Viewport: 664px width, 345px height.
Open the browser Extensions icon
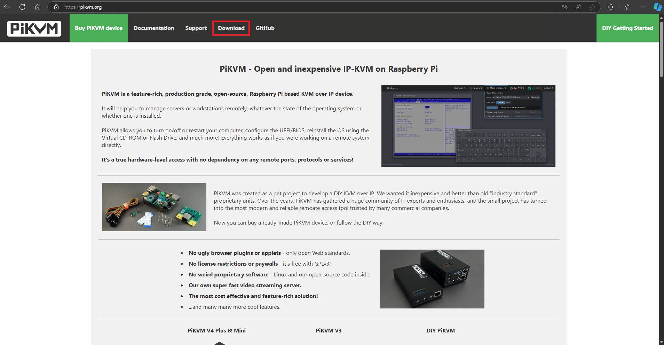[x=611, y=7]
